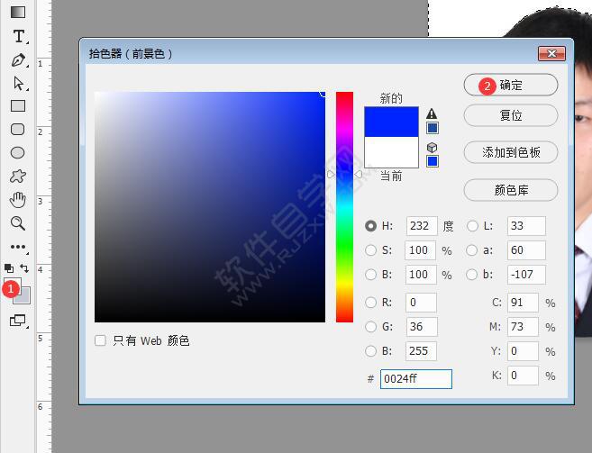Viewport: 592px width, 453px height.
Task: Click the swap foreground/background colors icon
Action: point(24,268)
